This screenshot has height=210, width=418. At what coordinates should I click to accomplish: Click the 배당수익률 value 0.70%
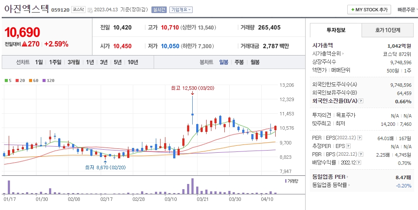point(405,163)
